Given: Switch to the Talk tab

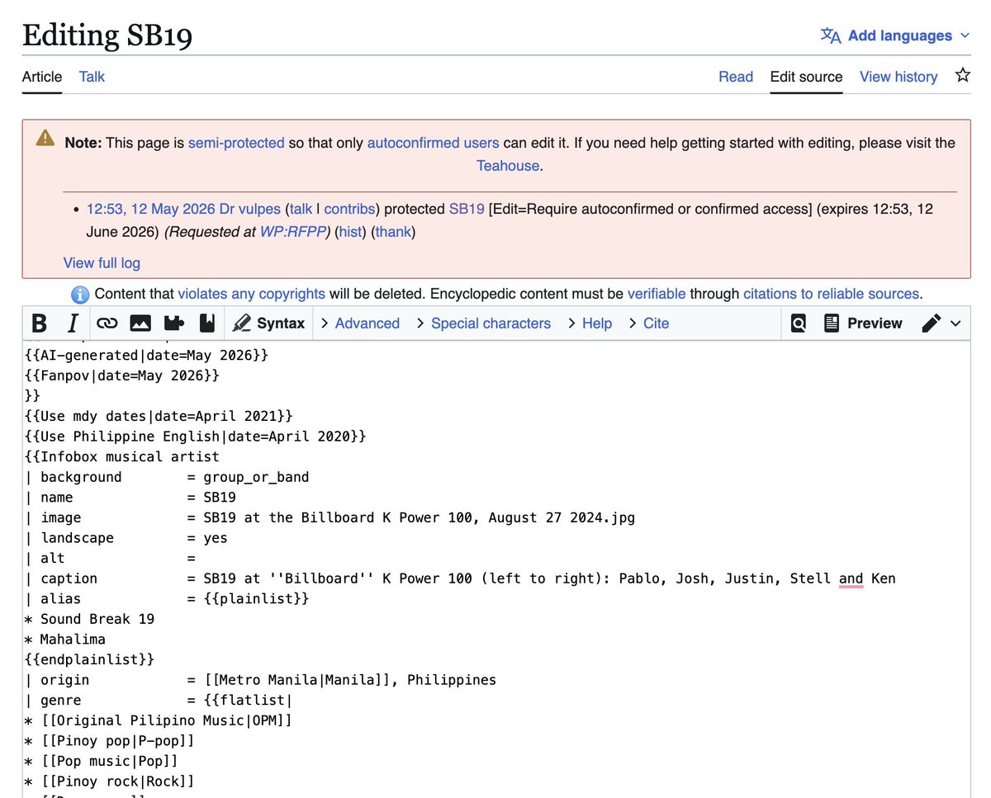Looking at the screenshot, I should 92,77.
